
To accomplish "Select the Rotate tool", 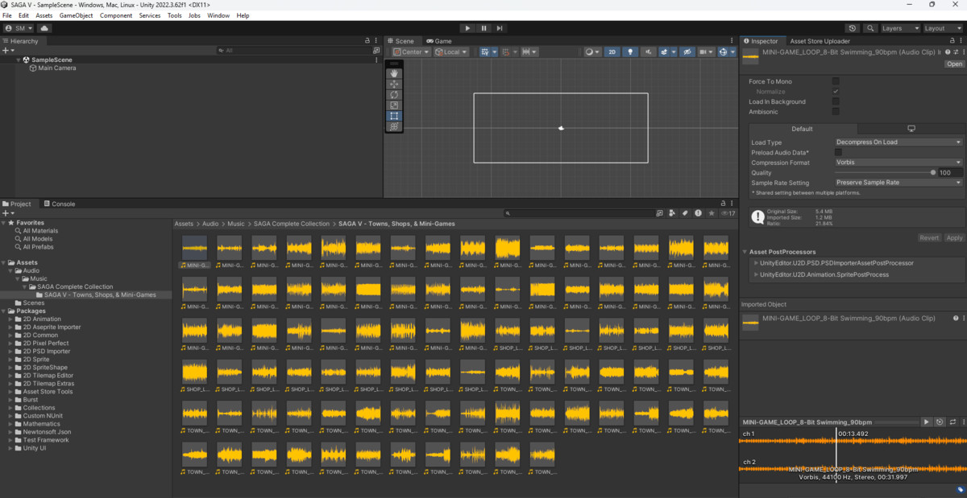I will click(394, 95).
